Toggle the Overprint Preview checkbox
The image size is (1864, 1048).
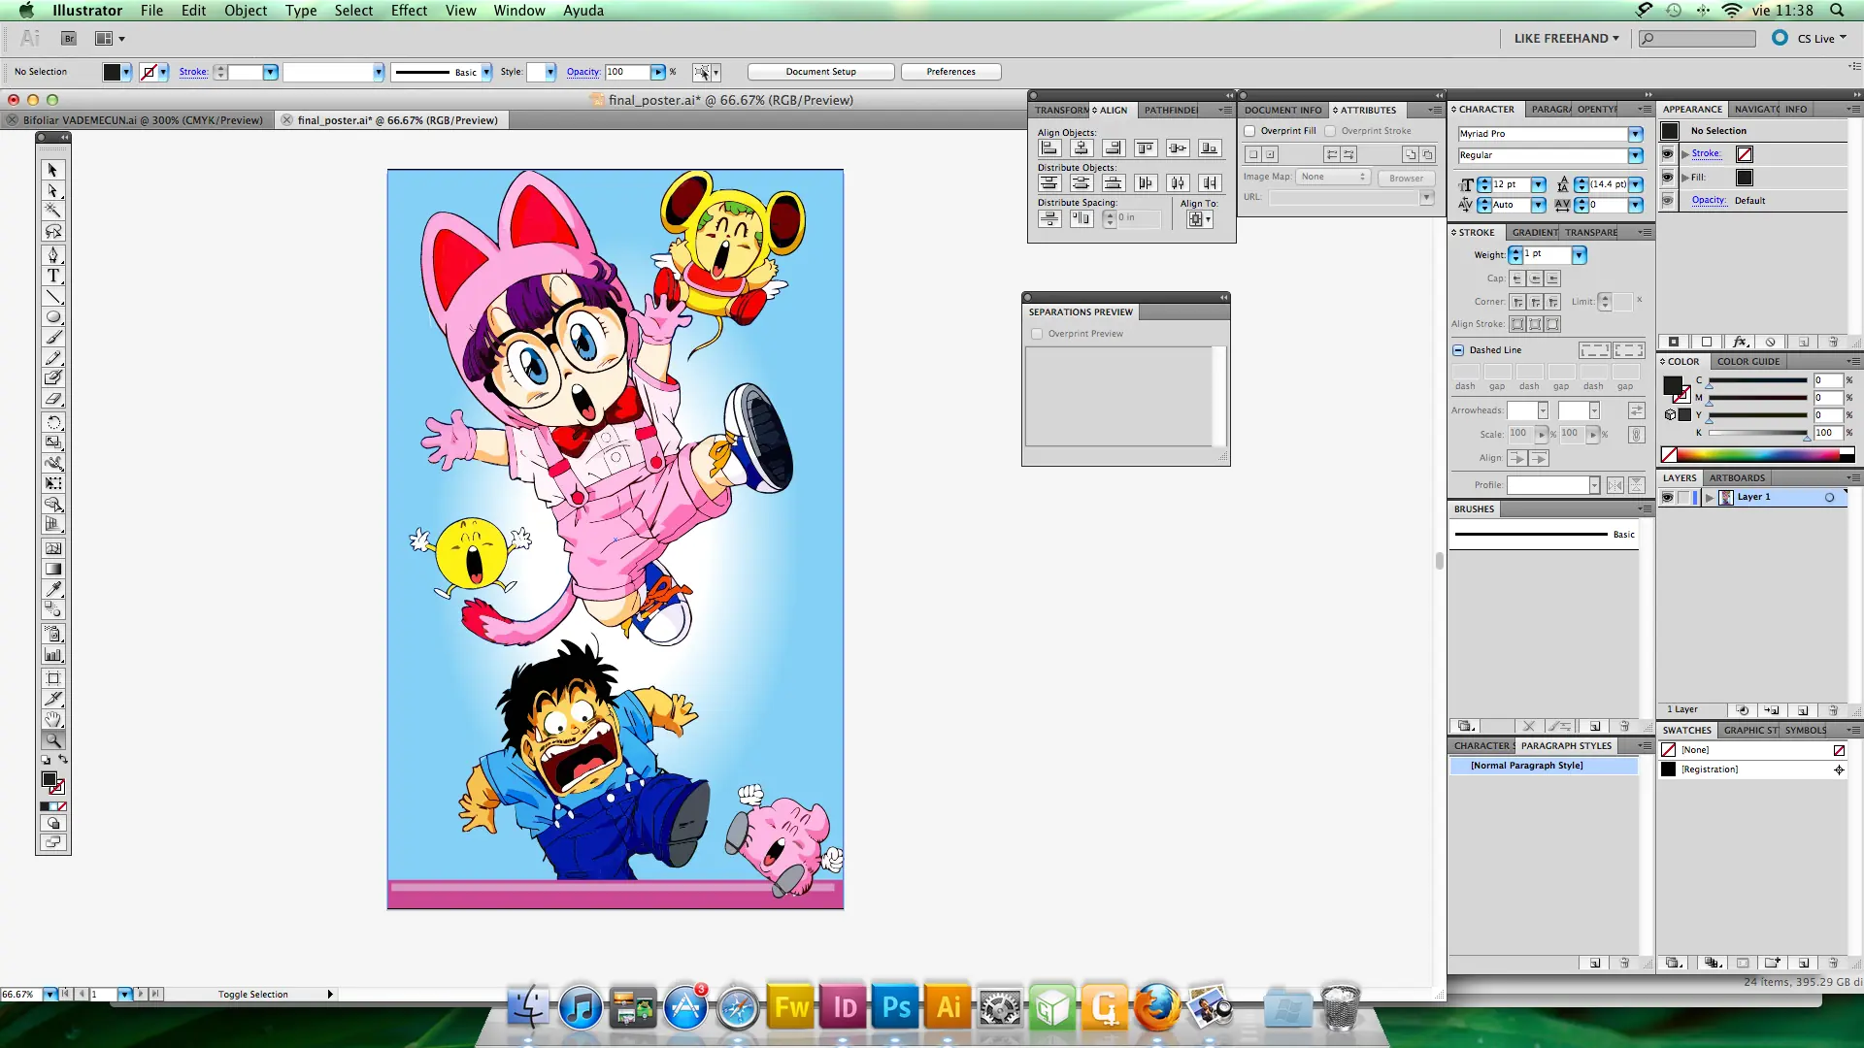point(1037,334)
